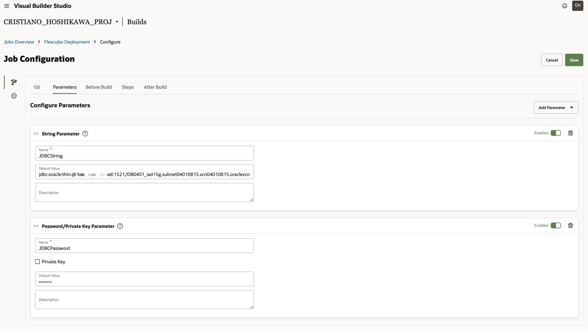Click inside the JDBCString Name field
588x331 pixels.
144,156
